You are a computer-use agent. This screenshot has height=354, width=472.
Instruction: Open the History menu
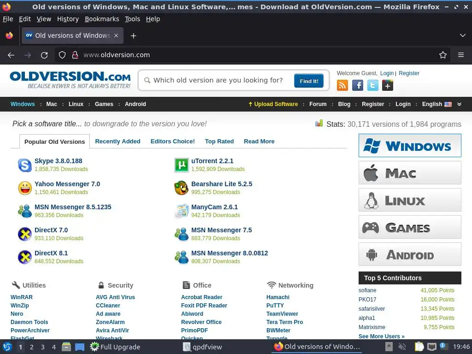tap(68, 19)
